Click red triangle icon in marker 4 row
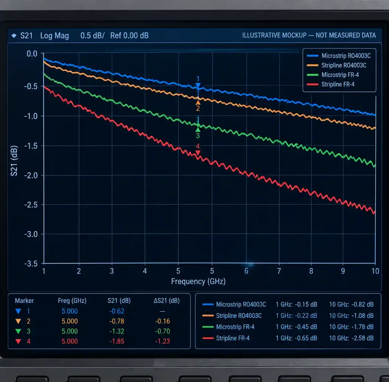 [18, 341]
